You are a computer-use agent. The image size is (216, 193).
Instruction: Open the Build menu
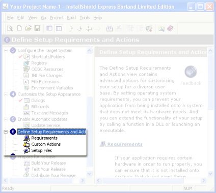tap(71, 18)
